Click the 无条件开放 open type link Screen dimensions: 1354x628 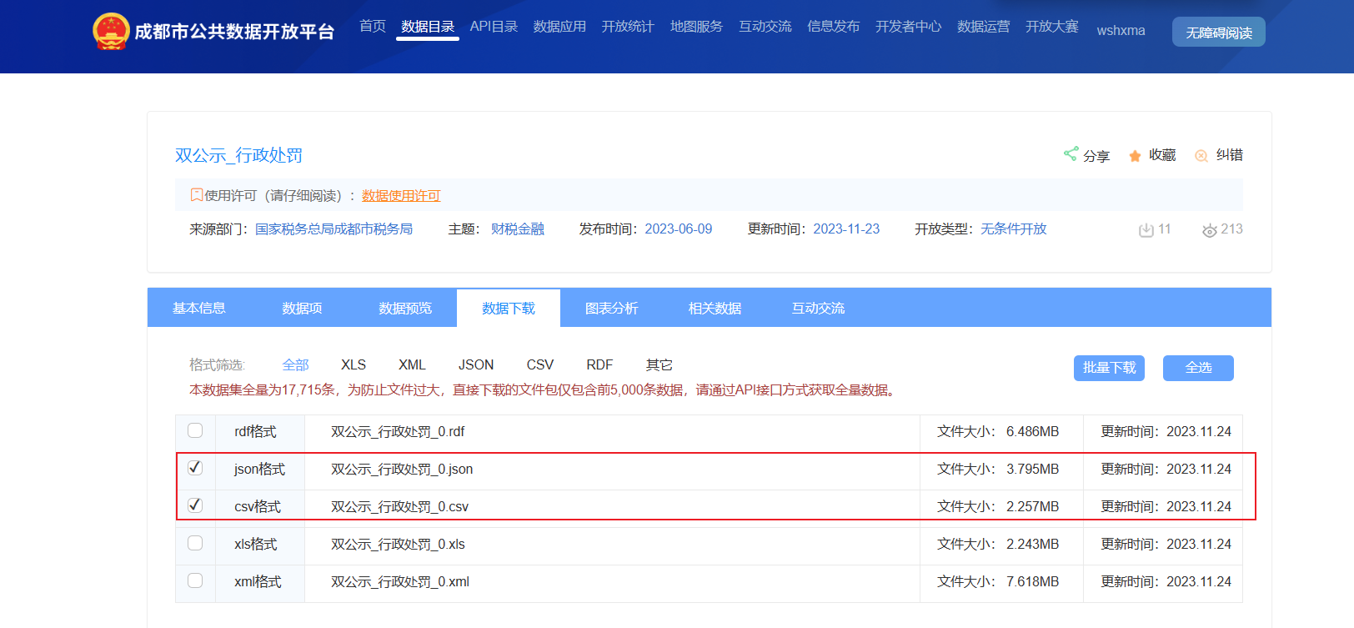1014,229
